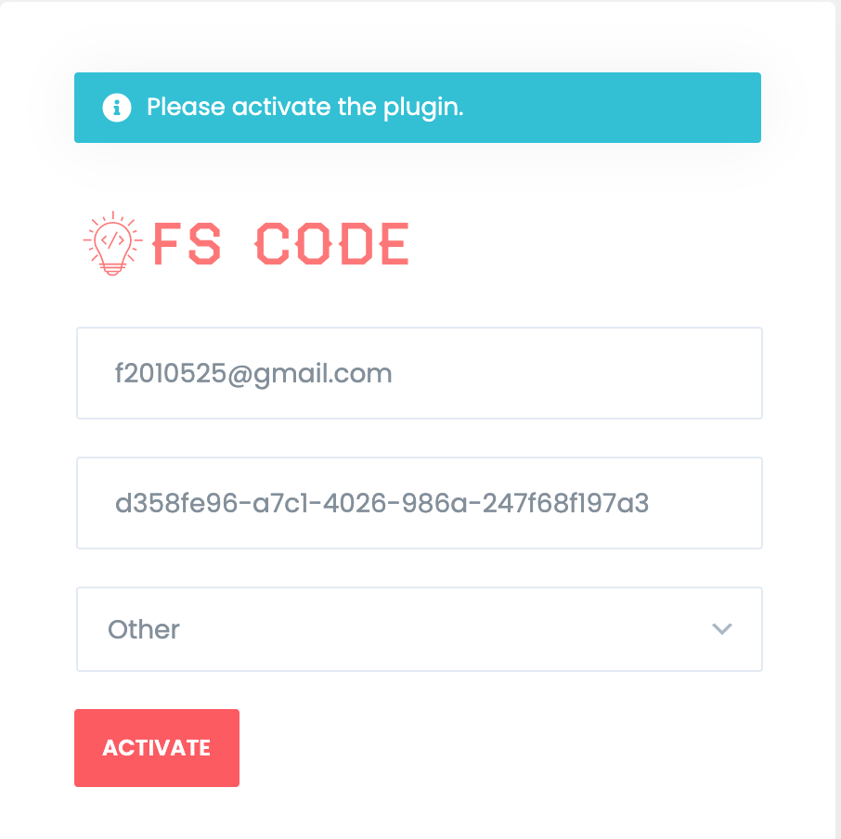This screenshot has width=841, height=839.
Task: Click the word CODE in the logo
Action: [332, 244]
